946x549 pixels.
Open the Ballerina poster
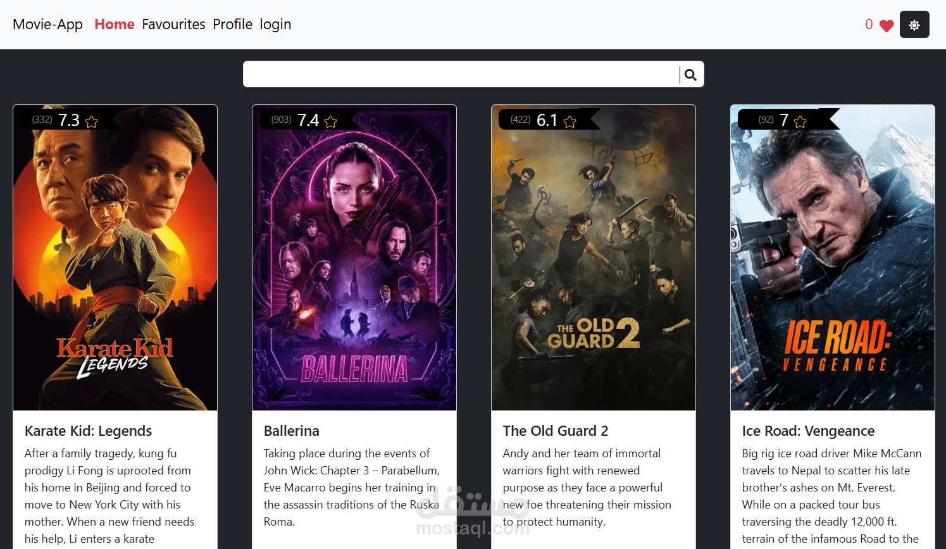[354, 258]
